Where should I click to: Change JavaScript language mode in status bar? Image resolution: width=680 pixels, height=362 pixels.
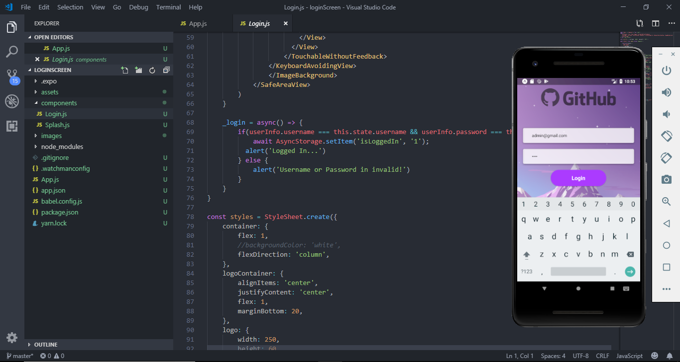pos(629,356)
